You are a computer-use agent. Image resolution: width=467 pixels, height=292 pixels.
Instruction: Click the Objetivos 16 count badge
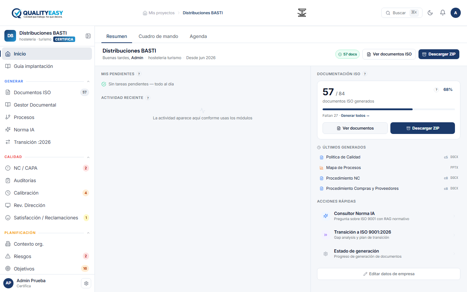85,269
